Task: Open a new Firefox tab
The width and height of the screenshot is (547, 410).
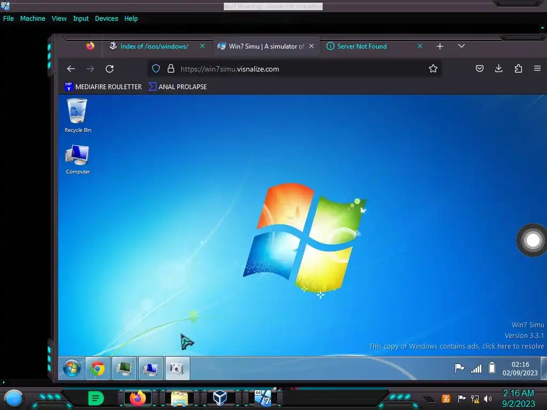Action: (440, 46)
